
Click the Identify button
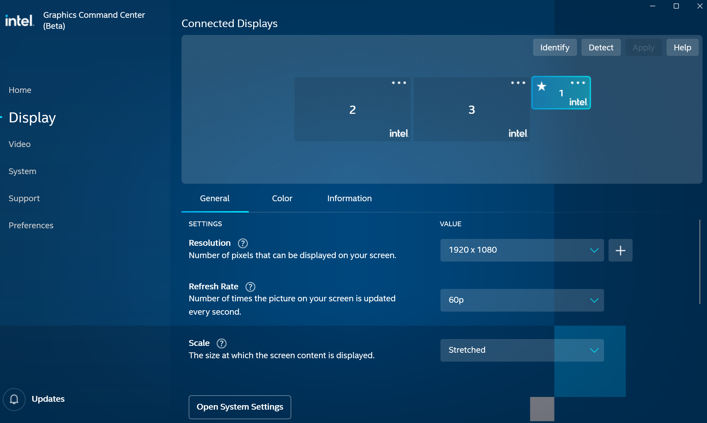pos(555,48)
